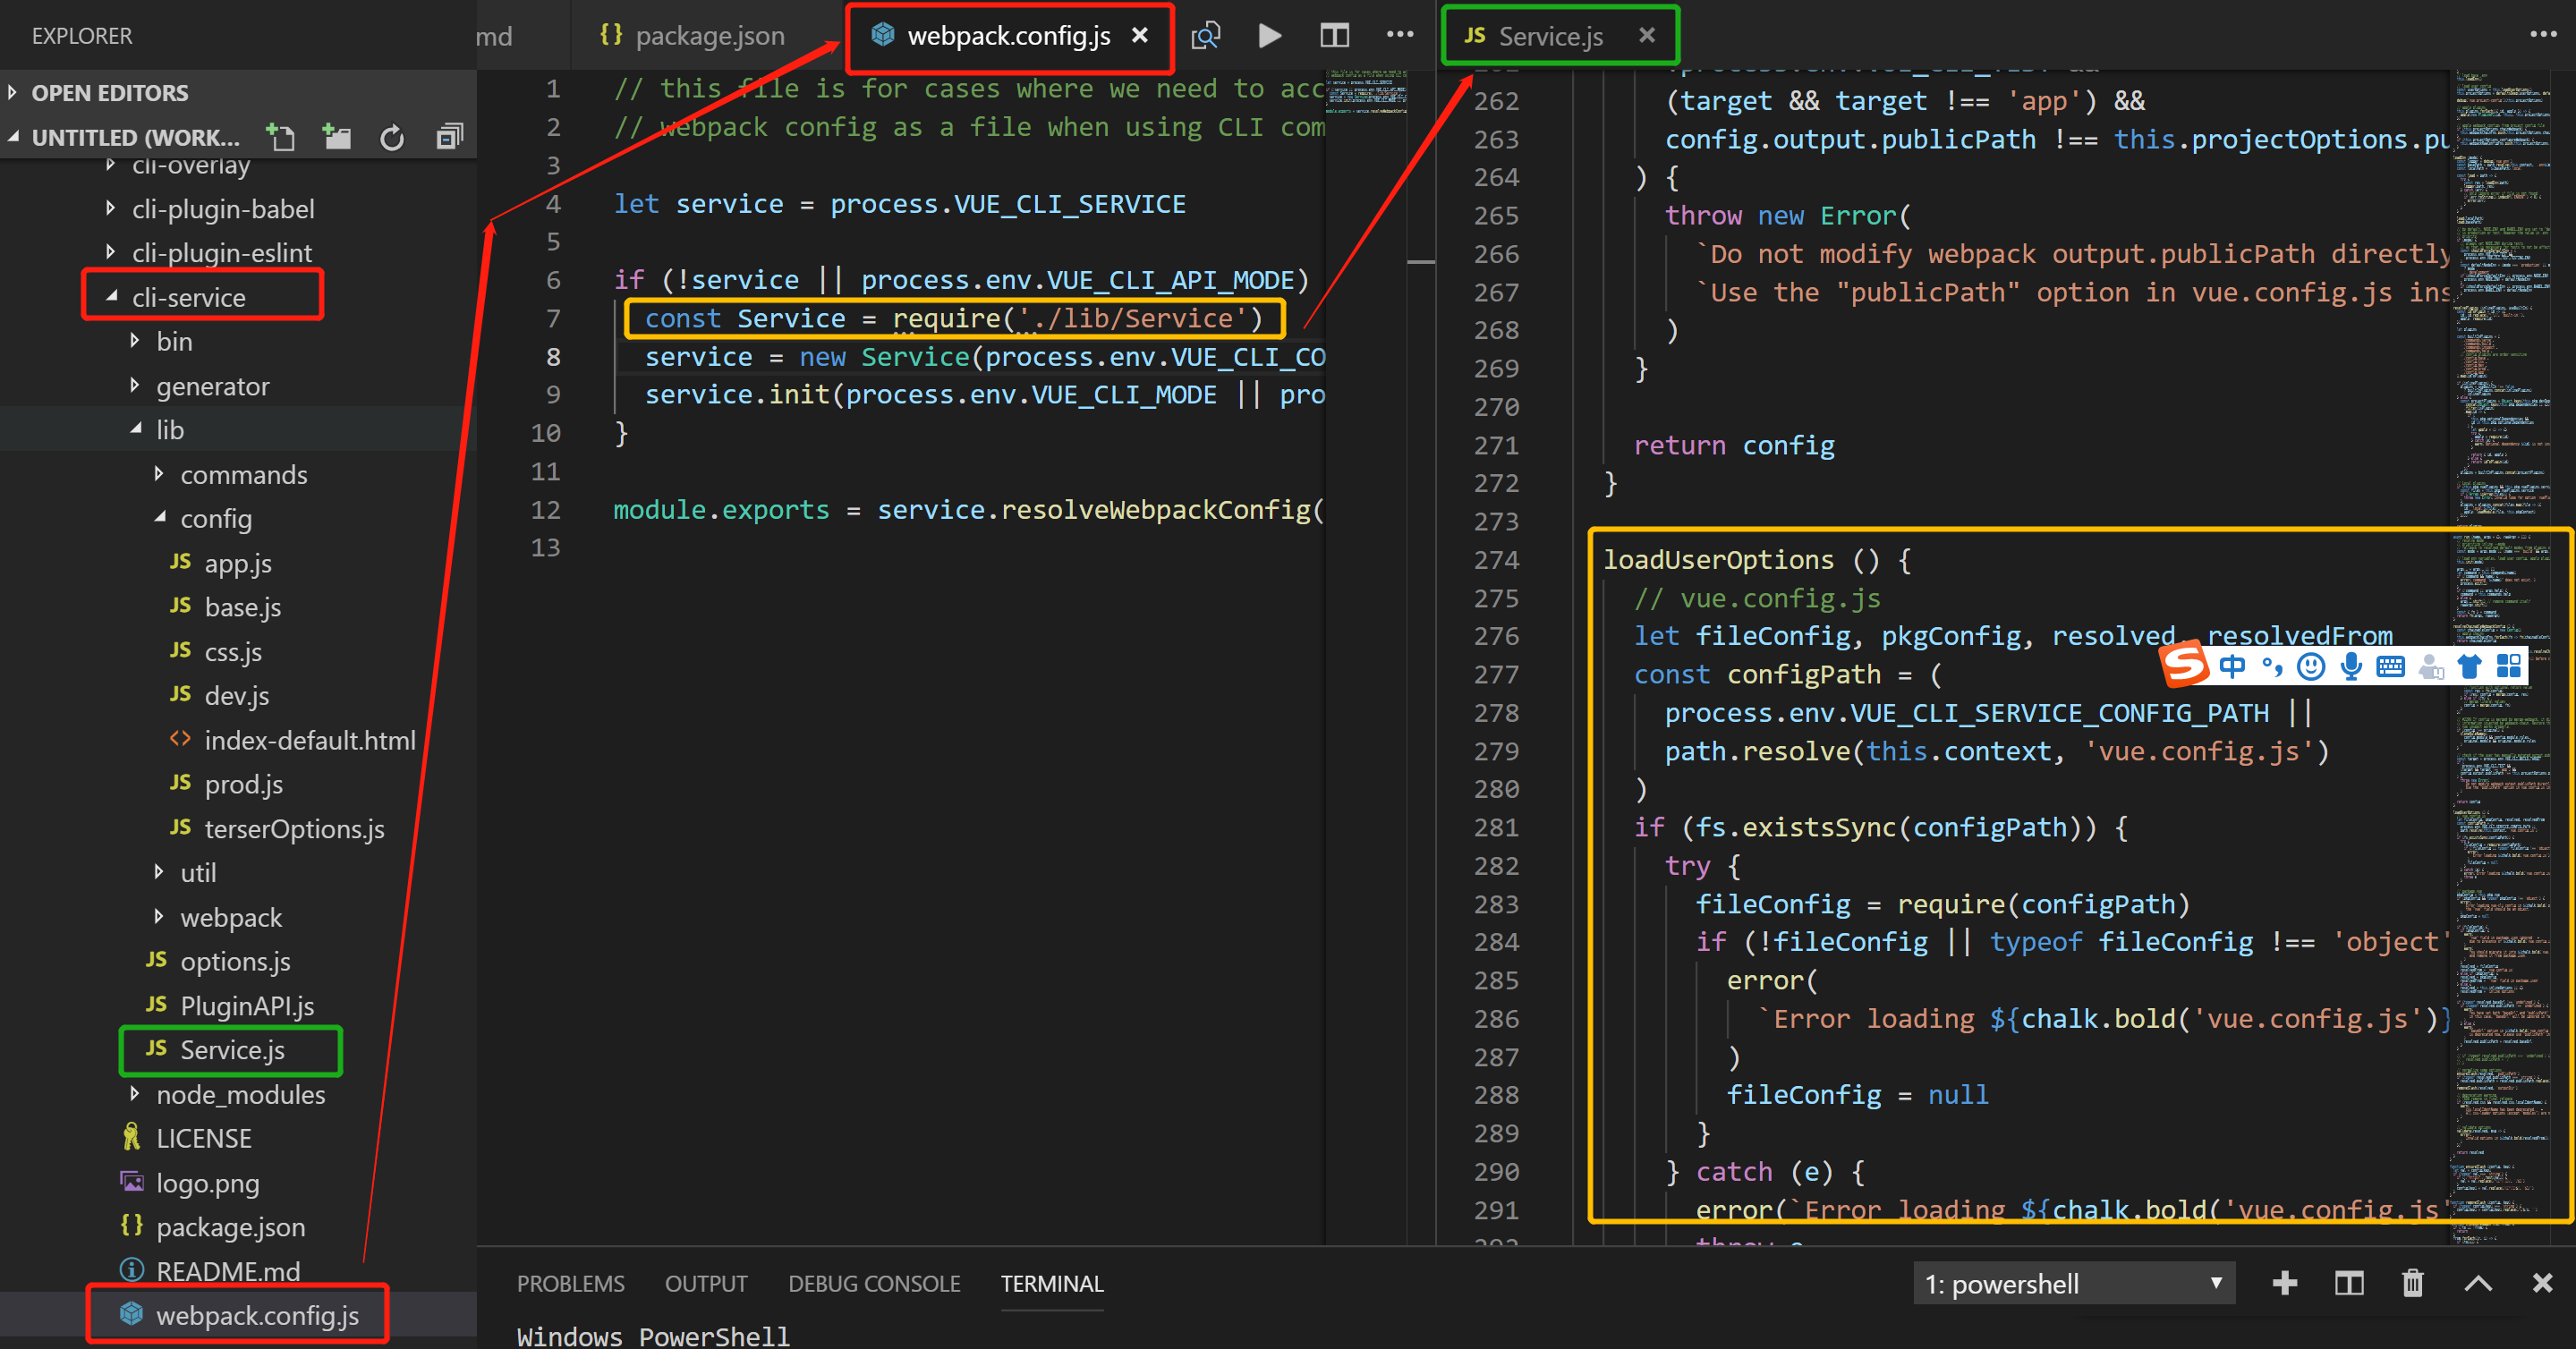Collapse all folders in explorer
Viewport: 2576px width, 1349px height.
coord(449,136)
